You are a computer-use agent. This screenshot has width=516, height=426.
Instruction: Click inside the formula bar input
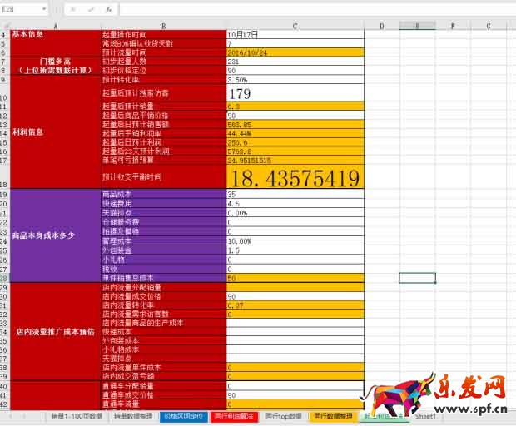[316, 10]
